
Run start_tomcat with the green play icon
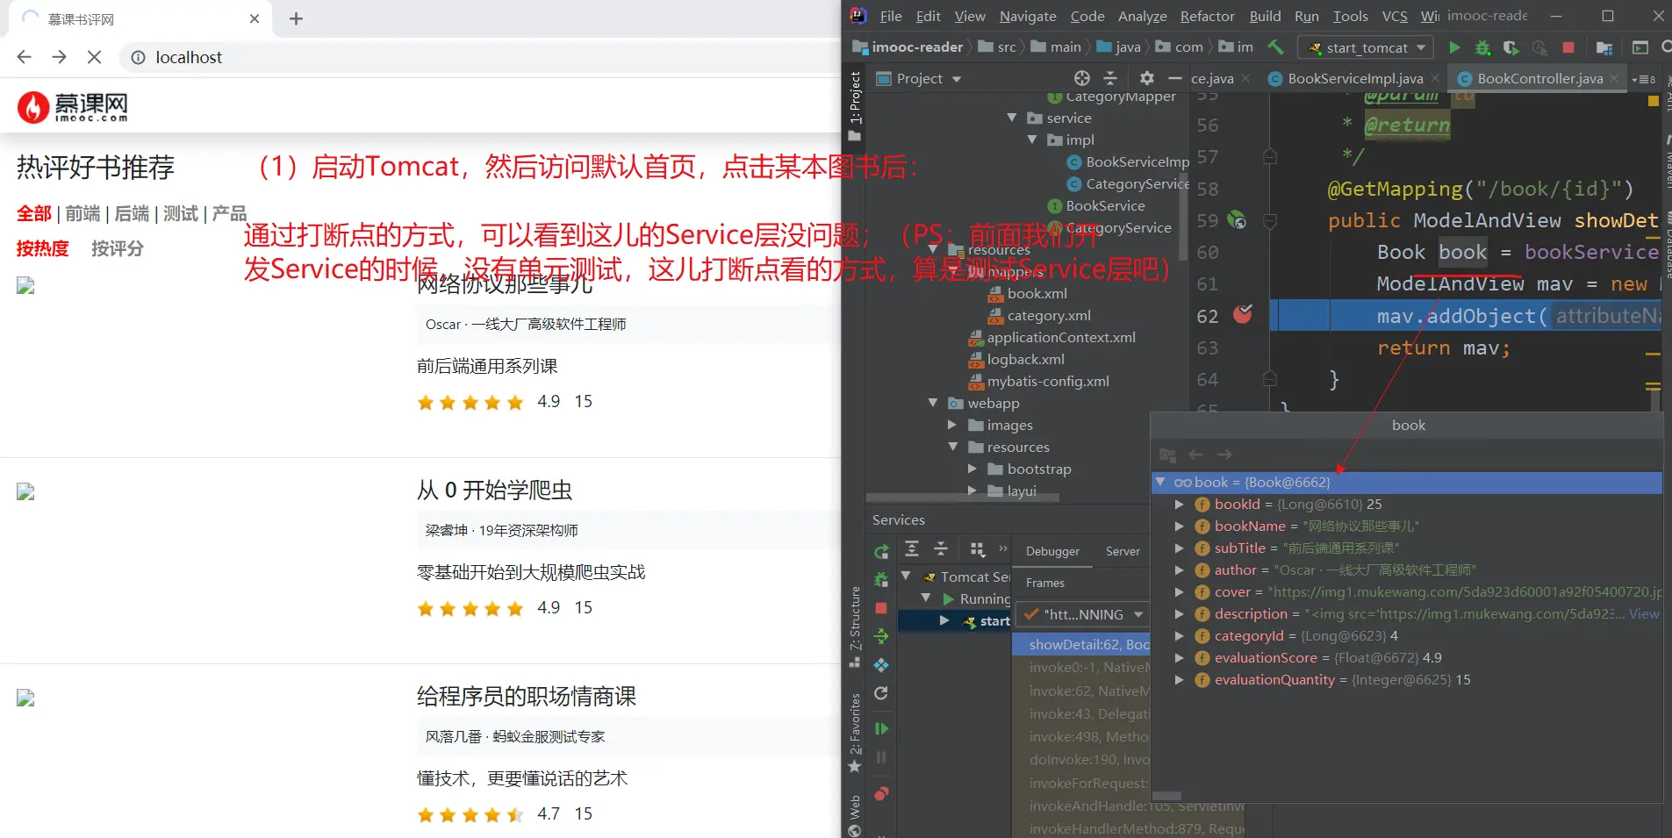click(x=1454, y=47)
